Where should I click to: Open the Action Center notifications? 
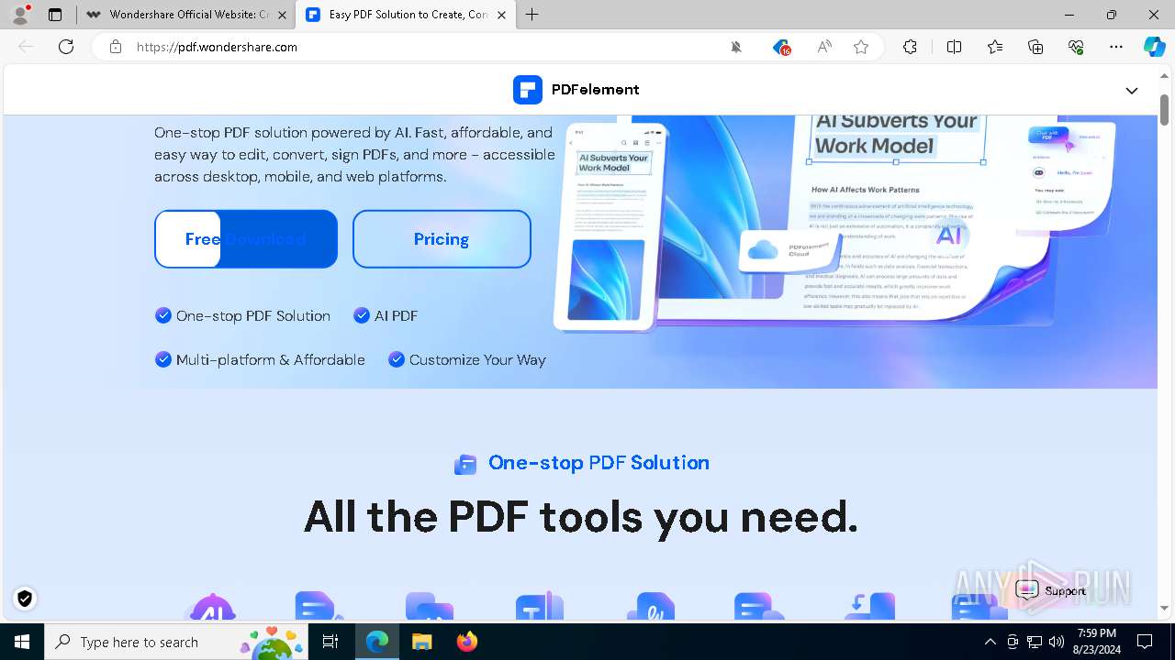(1145, 642)
